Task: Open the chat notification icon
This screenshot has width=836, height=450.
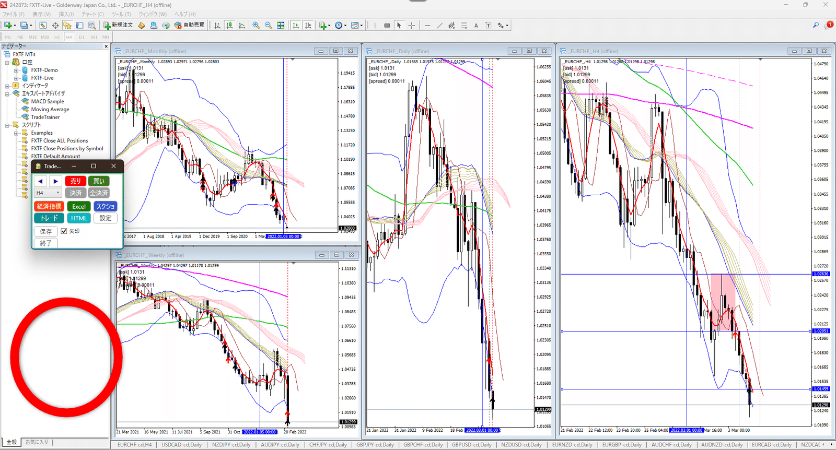Action: pos(829,25)
